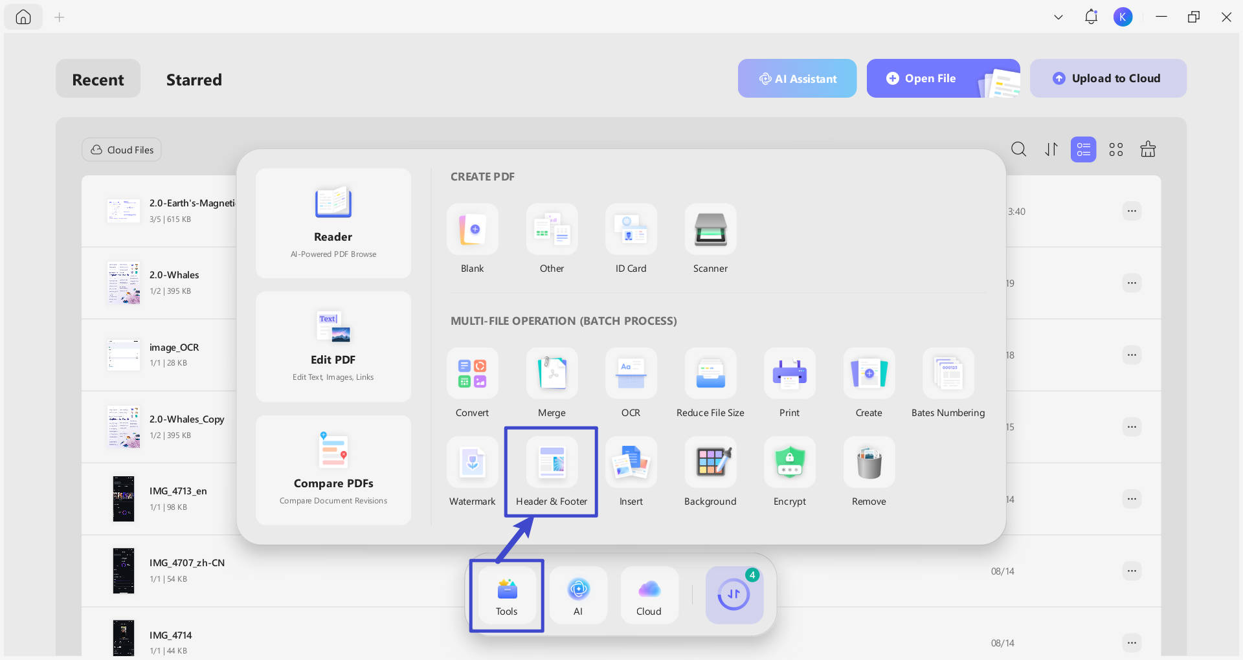Open more options for 2.0-Earth's-Magnetic file
Screen dimensions: 1243x660
coord(1132,211)
